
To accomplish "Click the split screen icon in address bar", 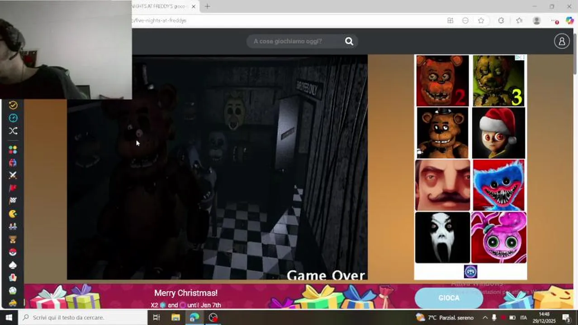I will (450, 20).
